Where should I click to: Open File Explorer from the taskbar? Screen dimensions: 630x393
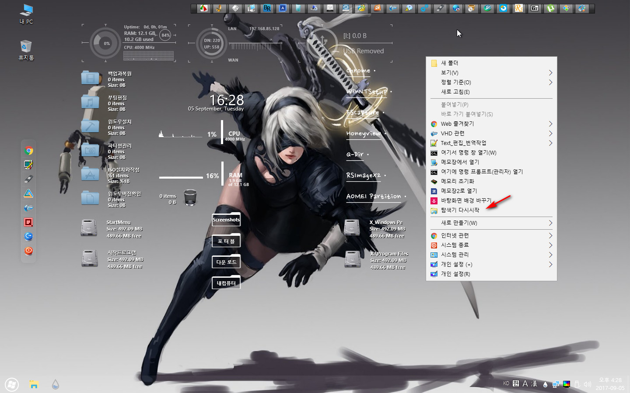tap(34, 384)
